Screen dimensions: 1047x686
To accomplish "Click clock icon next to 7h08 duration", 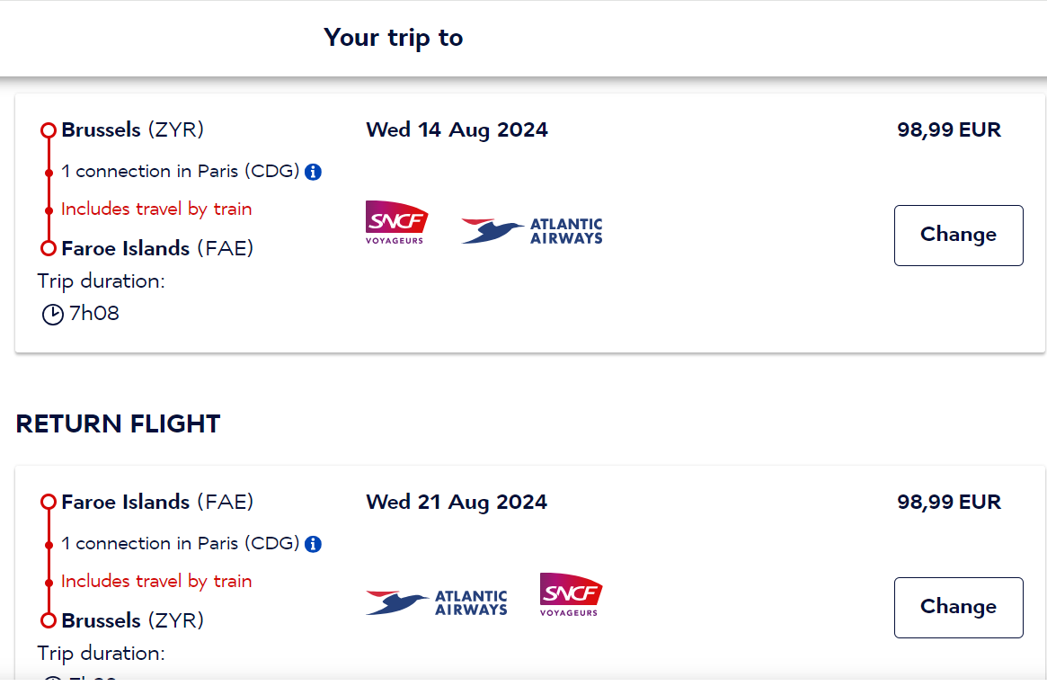I will (x=53, y=314).
